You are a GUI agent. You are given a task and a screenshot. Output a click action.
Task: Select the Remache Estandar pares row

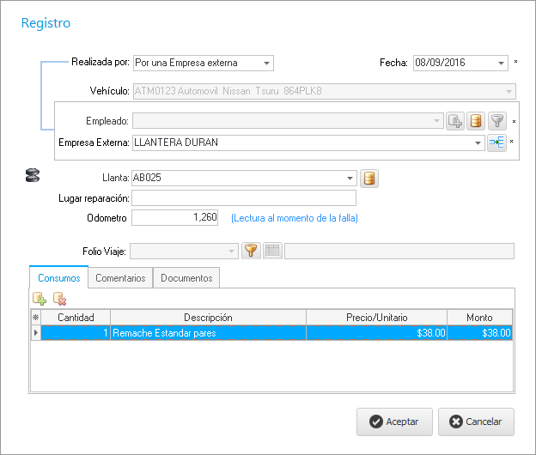(208, 332)
